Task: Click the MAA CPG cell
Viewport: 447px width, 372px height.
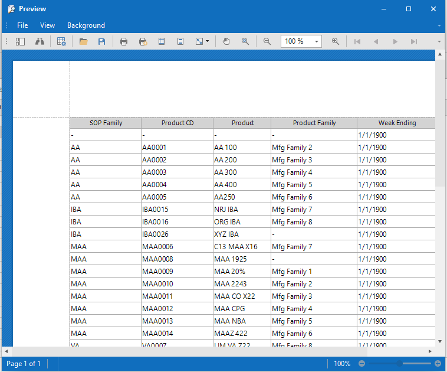Action: tap(242, 309)
